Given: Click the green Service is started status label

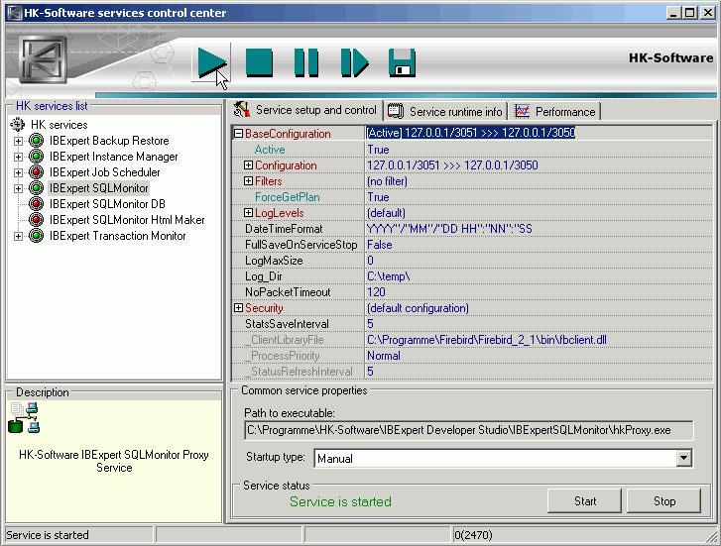Looking at the screenshot, I should (340, 501).
